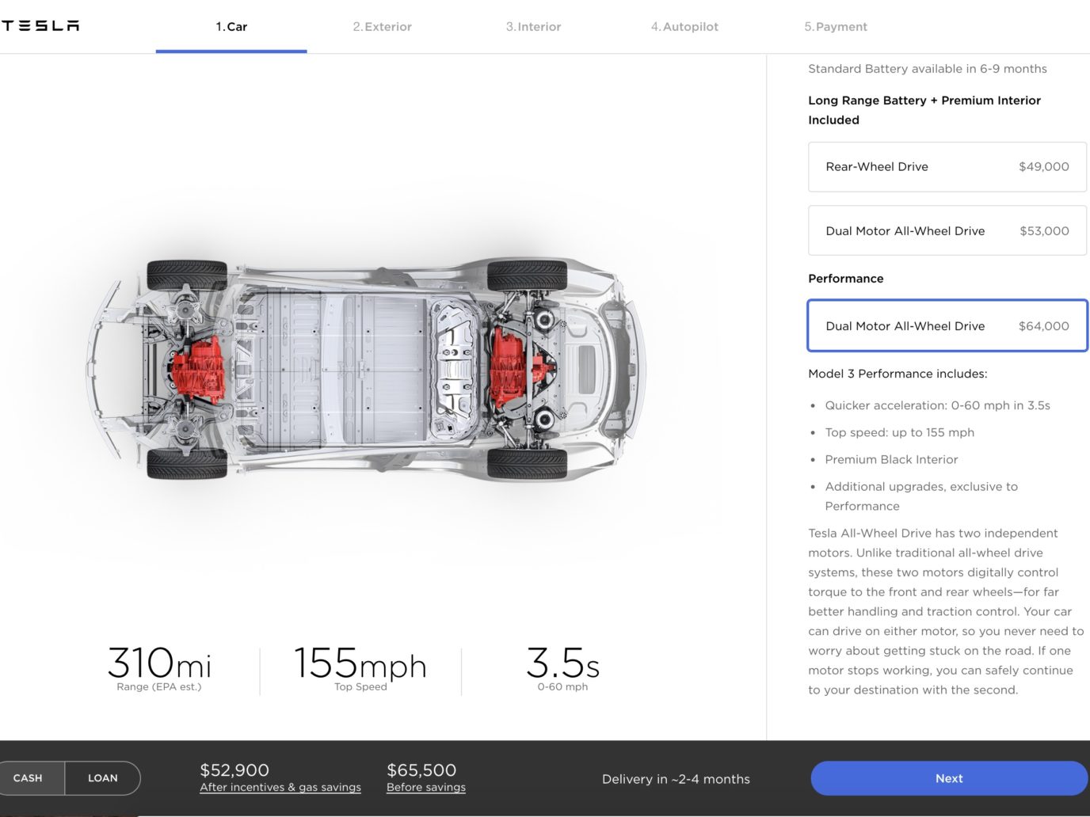
Task: Toggle payment to LOAN
Action: click(x=103, y=778)
